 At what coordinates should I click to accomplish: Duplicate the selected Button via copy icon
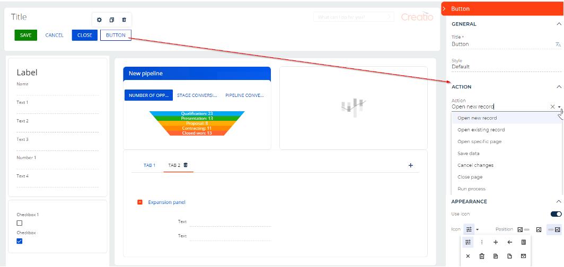click(112, 20)
